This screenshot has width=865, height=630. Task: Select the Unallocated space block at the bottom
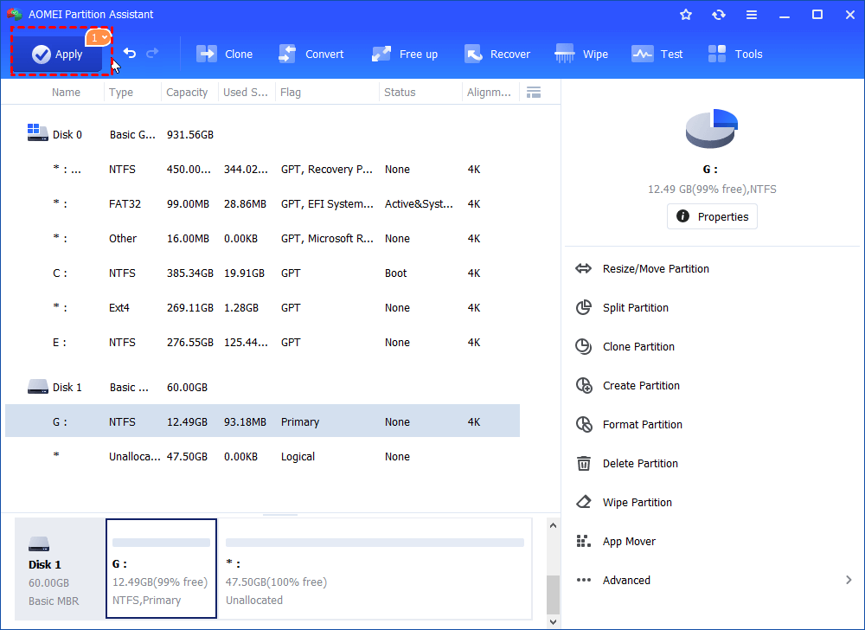tap(375, 569)
